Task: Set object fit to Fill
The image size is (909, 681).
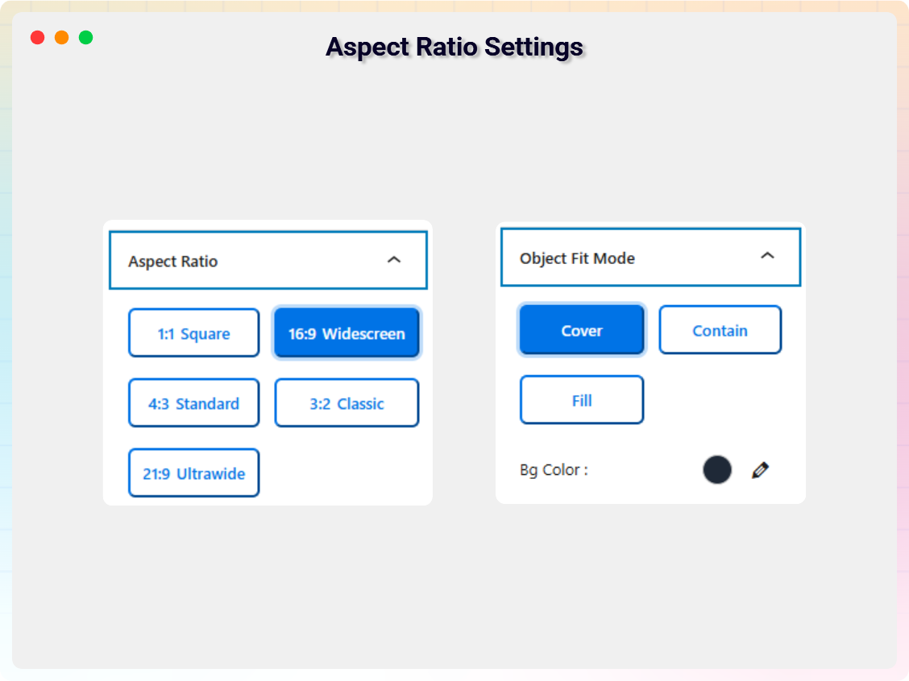Action: point(582,400)
